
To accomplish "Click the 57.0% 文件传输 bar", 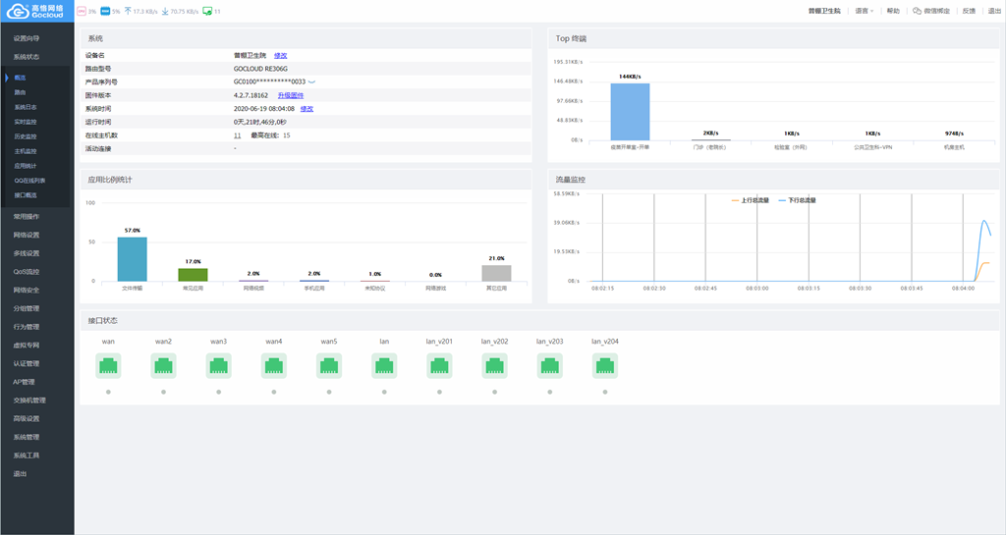I will tap(133, 259).
